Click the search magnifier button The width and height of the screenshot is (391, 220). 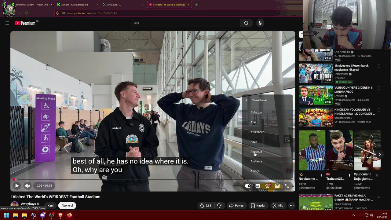[246, 23]
